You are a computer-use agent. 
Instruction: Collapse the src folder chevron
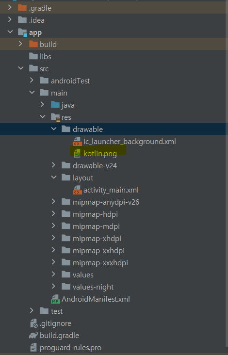click(21, 68)
